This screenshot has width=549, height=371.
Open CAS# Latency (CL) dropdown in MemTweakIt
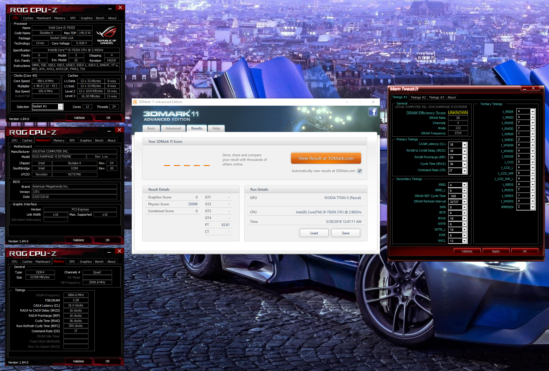coord(464,145)
